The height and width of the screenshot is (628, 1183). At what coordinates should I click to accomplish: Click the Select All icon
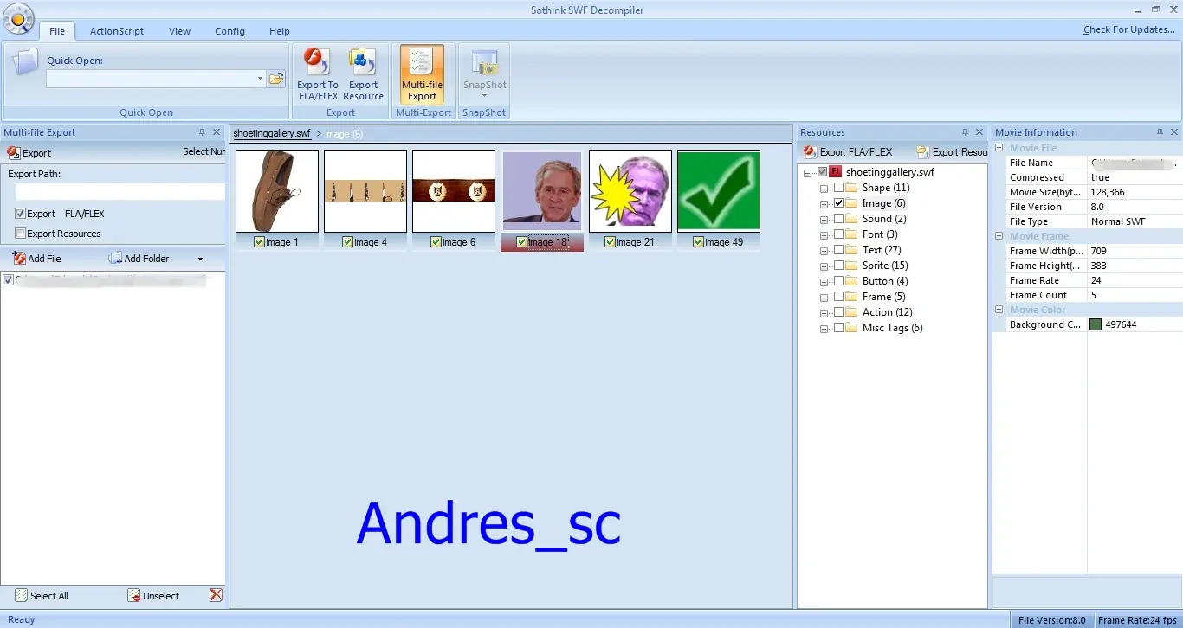pos(21,596)
